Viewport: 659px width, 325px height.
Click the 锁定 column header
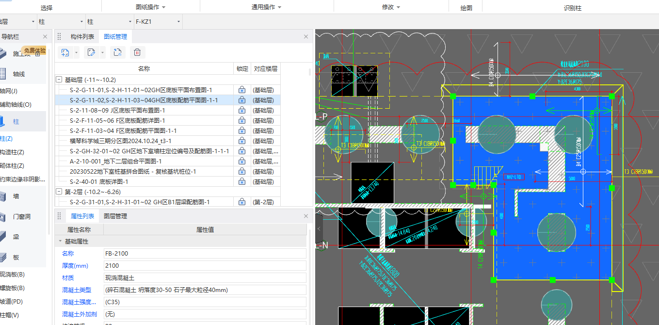tap(242, 69)
